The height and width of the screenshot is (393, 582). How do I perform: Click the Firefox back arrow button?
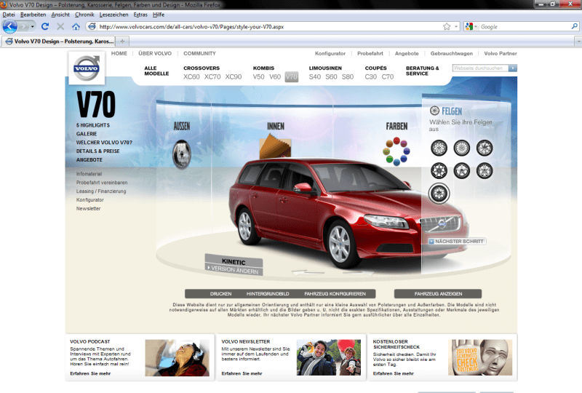9,26
